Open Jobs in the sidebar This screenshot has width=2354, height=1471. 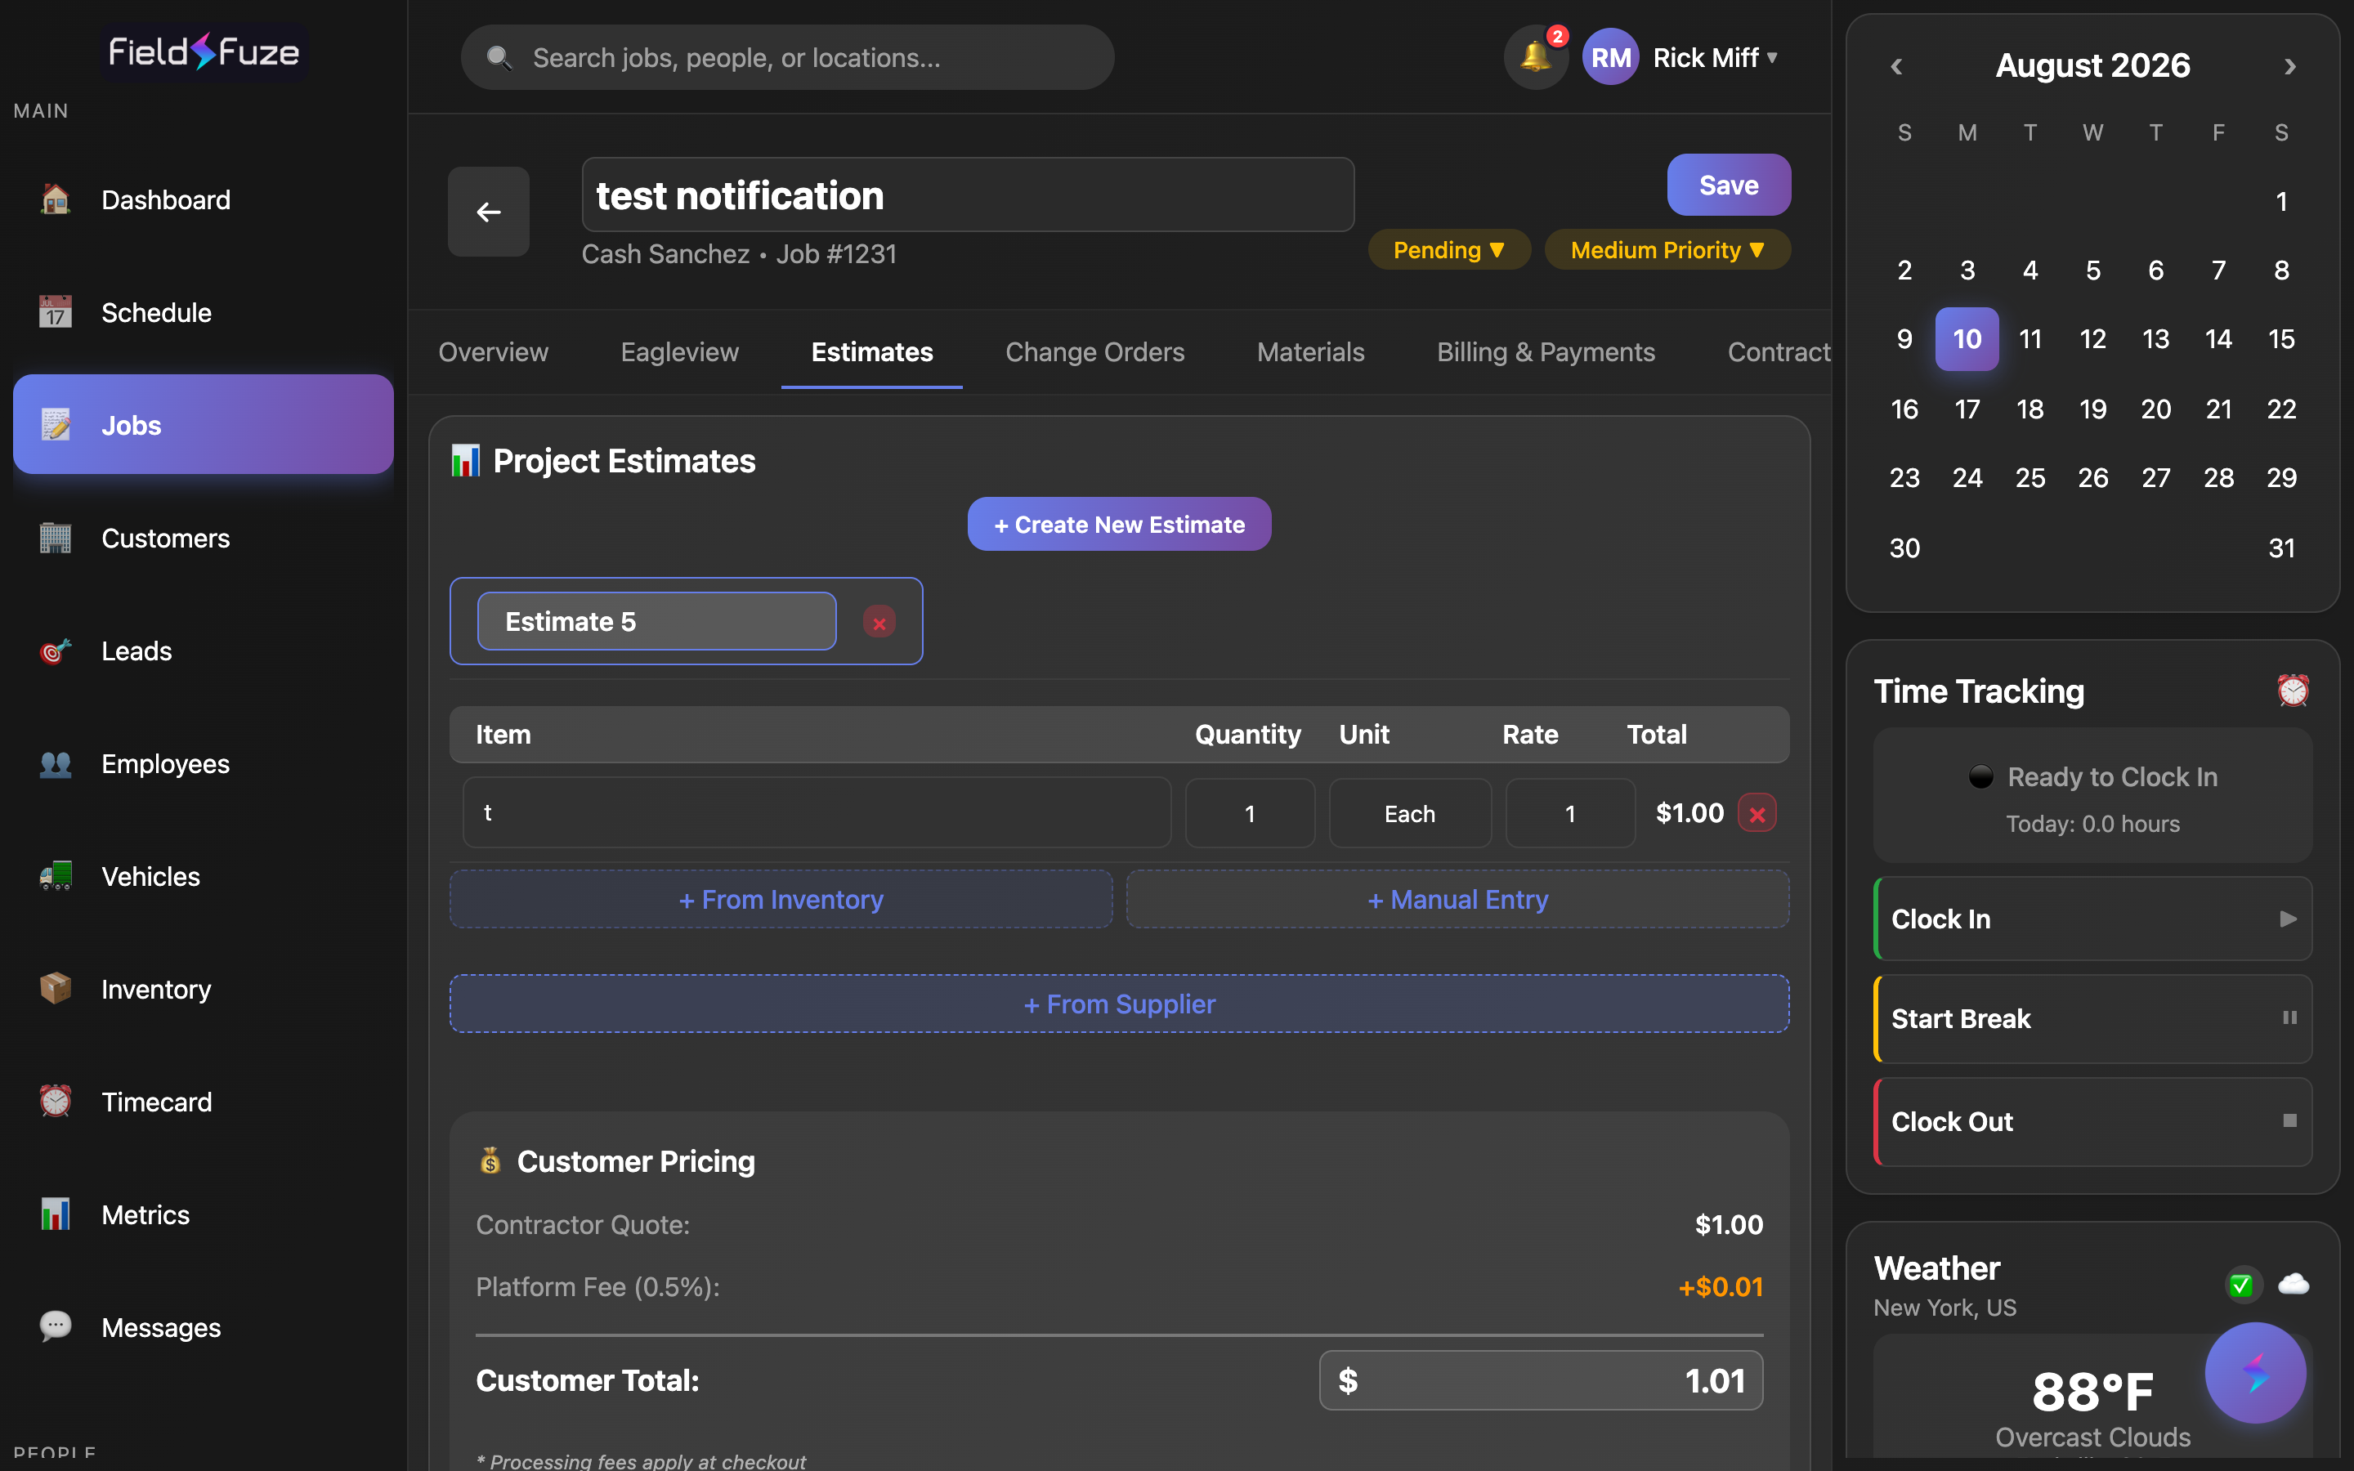point(204,425)
